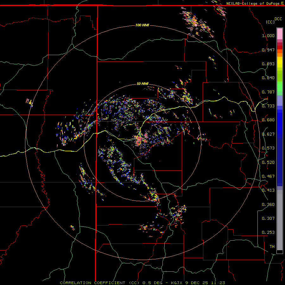Click the 0.627 scale value

point(268,134)
